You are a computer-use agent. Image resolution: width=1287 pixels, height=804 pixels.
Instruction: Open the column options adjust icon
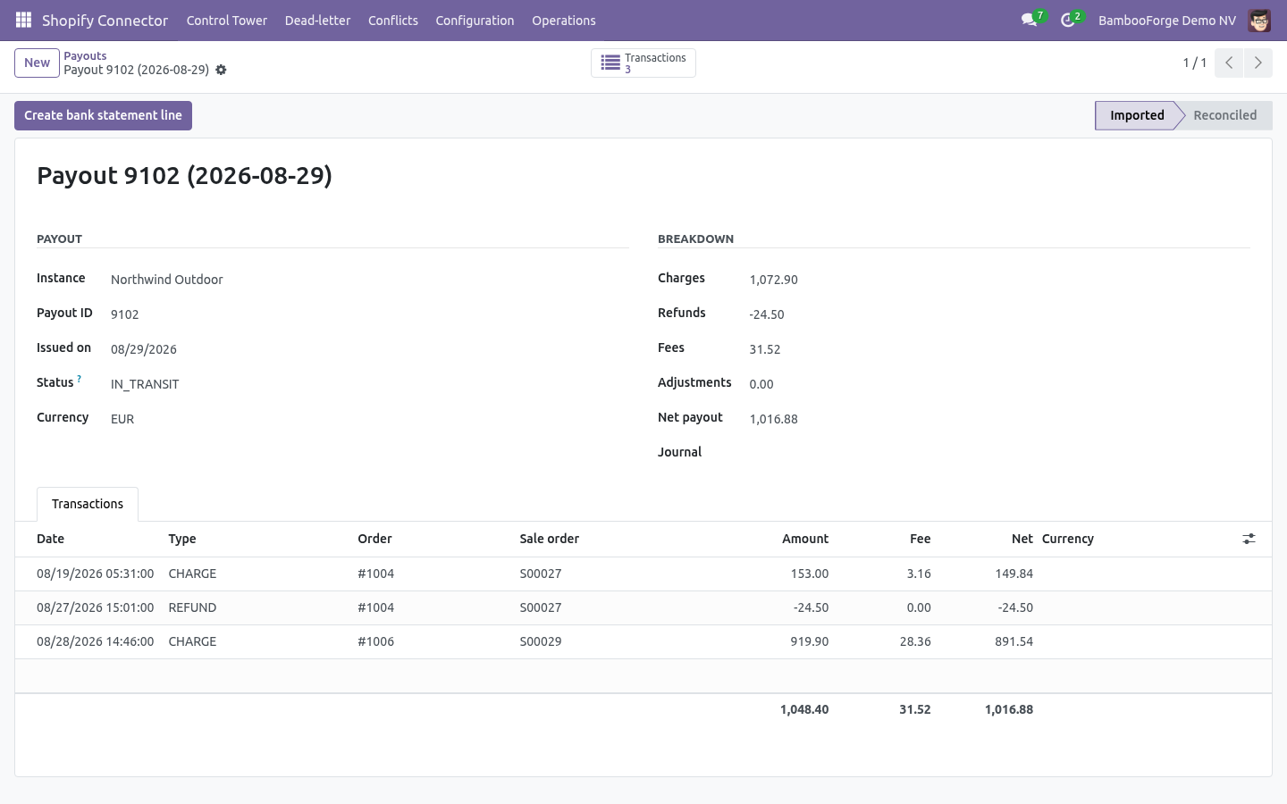click(x=1249, y=539)
